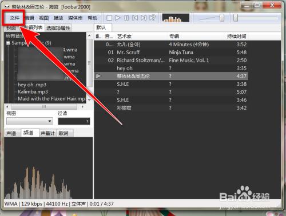Sort playlist by 专辑 column header
The height and width of the screenshot is (216, 286).
174,37
